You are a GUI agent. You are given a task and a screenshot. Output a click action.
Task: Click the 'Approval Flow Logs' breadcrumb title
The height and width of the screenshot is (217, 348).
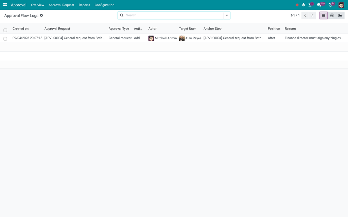coord(21,16)
